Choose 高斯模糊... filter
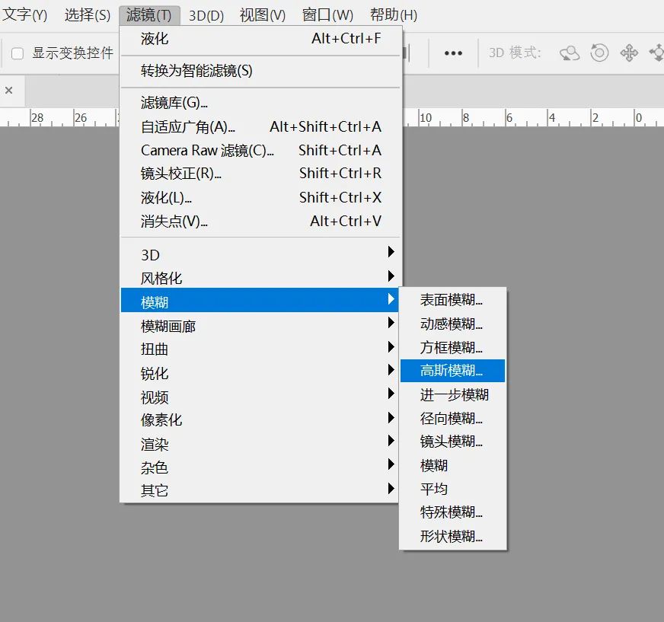The image size is (664, 622). point(452,371)
